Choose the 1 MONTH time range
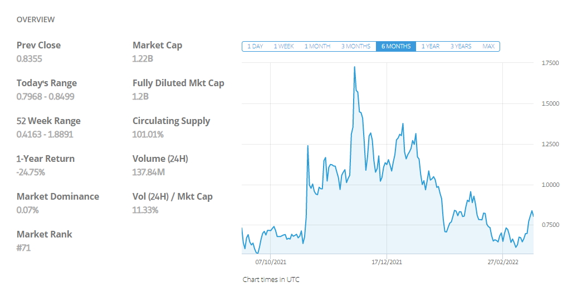The height and width of the screenshot is (297, 577). pos(317,46)
